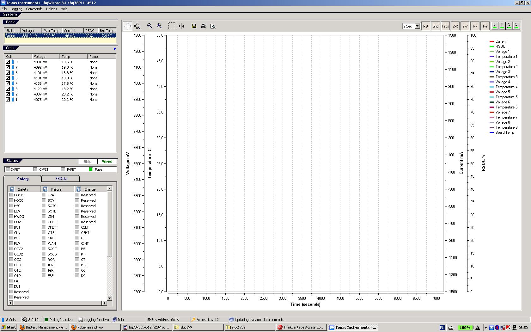
Task: Click the safety list right scroll arrow
Action: click(104, 303)
